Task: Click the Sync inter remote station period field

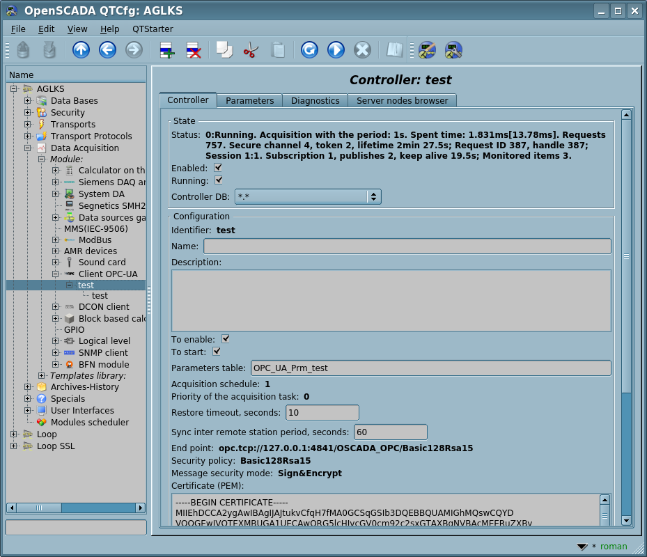Action: click(x=391, y=432)
